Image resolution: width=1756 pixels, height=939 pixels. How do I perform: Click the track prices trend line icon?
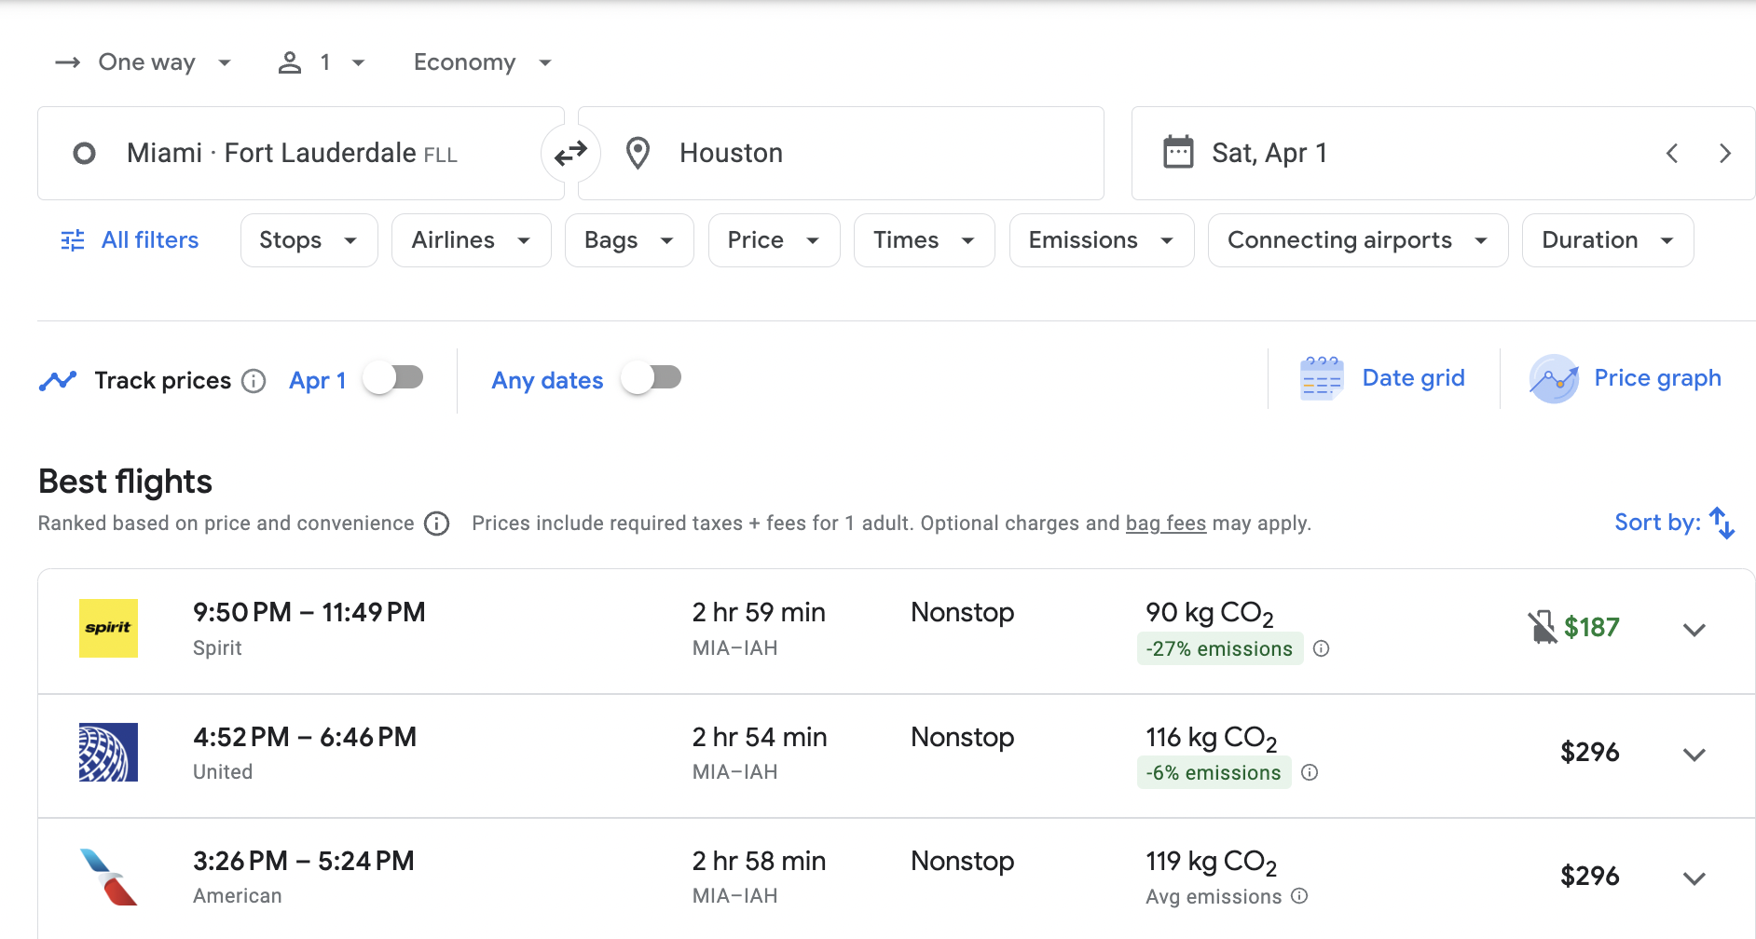pyautogui.click(x=58, y=380)
